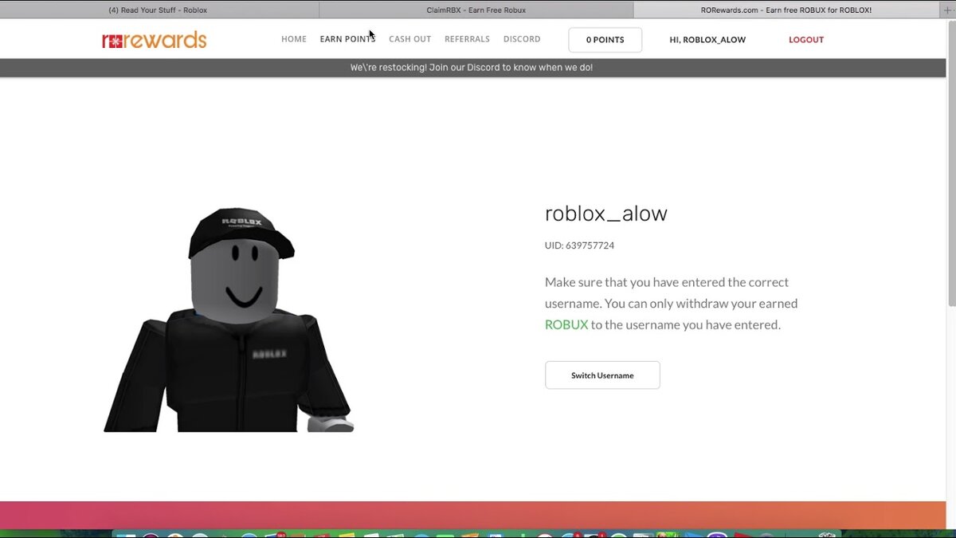Click the restocking Discord announcement banner
This screenshot has width=956, height=538.
point(472,68)
